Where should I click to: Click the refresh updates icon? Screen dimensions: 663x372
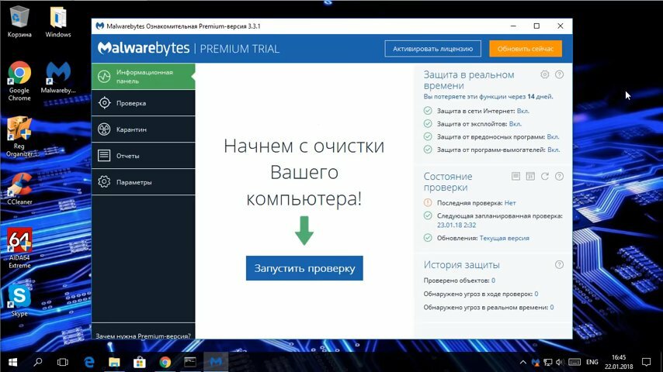(x=545, y=176)
